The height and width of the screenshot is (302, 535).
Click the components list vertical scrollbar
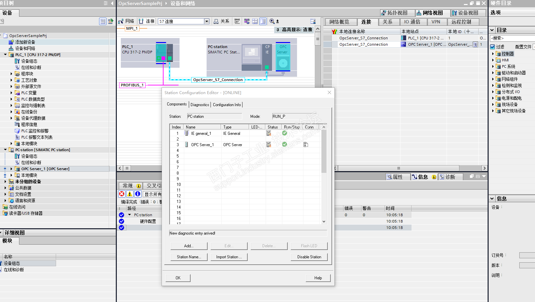(x=324, y=174)
